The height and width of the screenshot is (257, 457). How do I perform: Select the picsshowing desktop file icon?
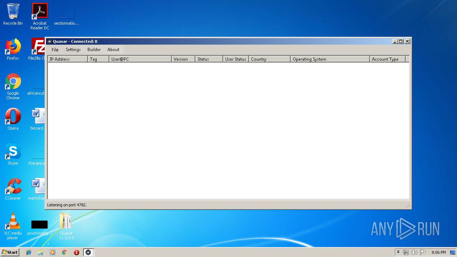(x=39, y=227)
